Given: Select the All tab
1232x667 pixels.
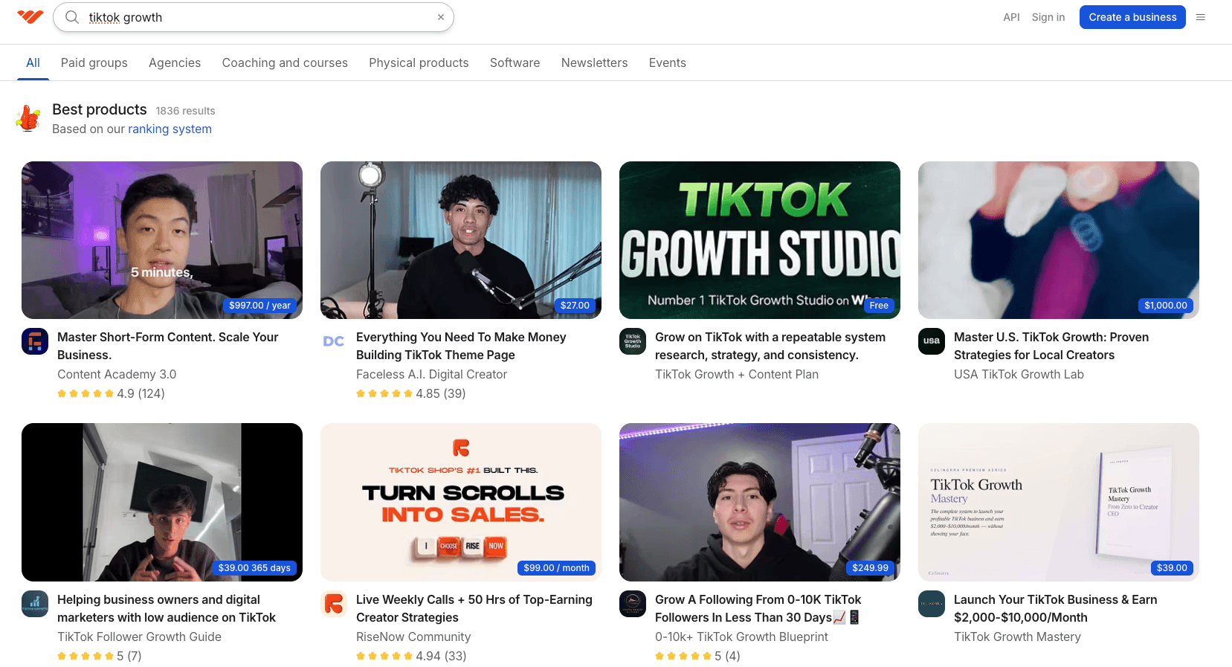Looking at the screenshot, I should click(33, 62).
